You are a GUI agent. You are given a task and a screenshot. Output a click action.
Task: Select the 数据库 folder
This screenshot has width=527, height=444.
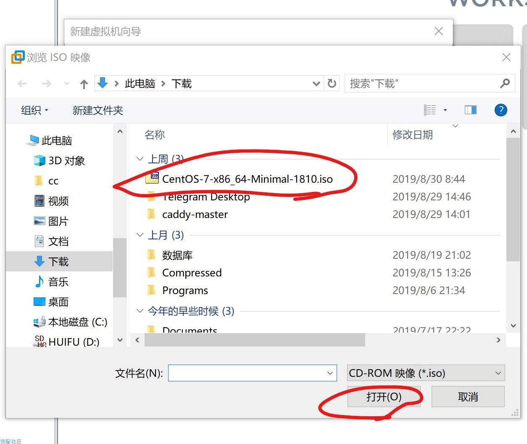click(177, 255)
